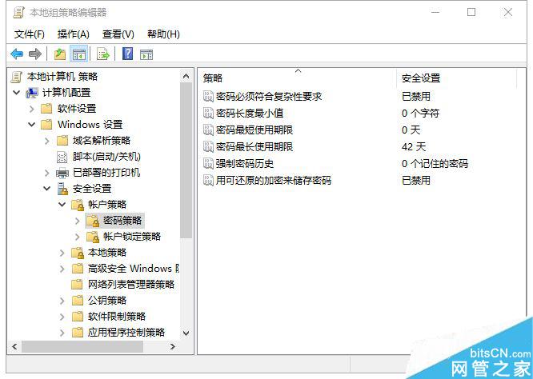
Task: Sort by the 策略 column header
Action: pyautogui.click(x=297, y=78)
